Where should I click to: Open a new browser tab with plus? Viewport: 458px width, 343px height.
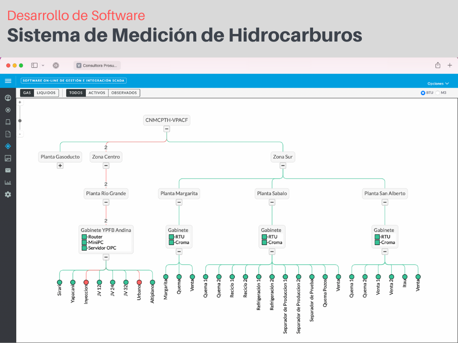pyautogui.click(x=450, y=65)
